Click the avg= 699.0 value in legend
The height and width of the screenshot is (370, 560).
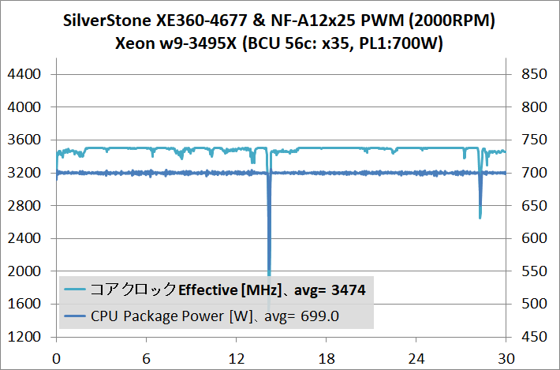click(x=302, y=316)
